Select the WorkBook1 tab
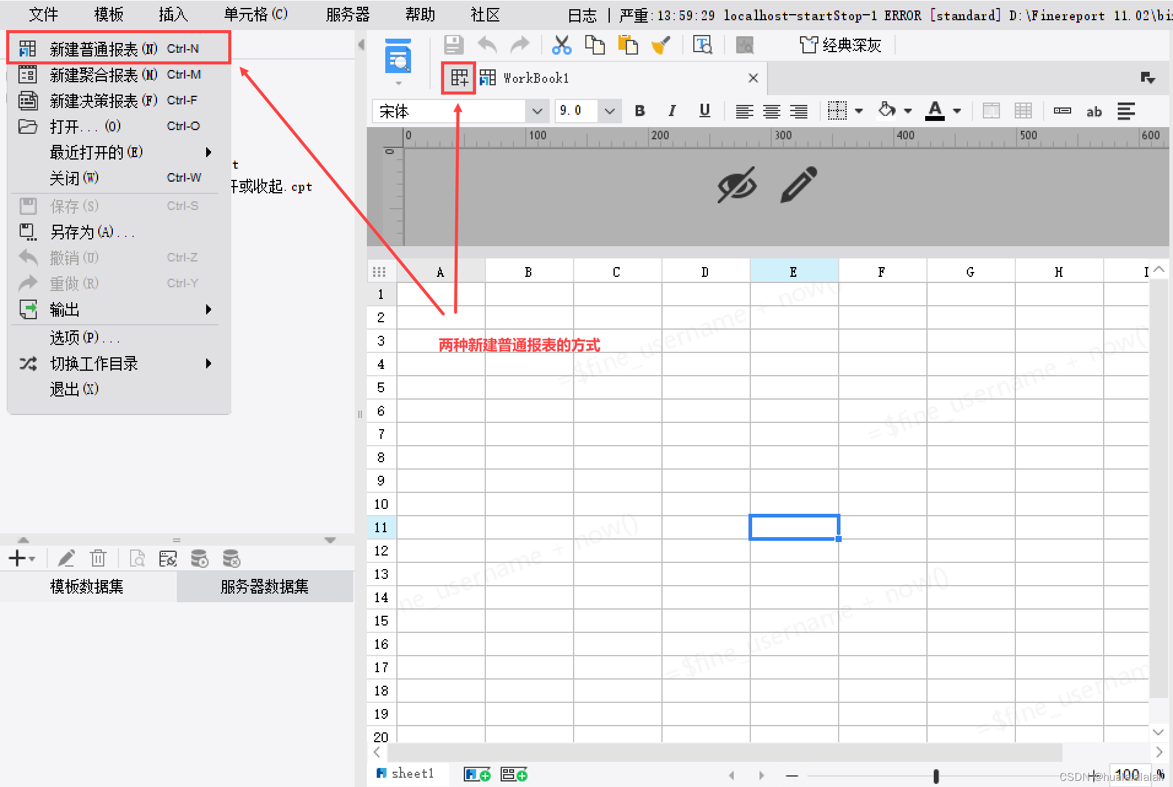Screen dimensions: 1173x787 pyautogui.click(x=536, y=78)
